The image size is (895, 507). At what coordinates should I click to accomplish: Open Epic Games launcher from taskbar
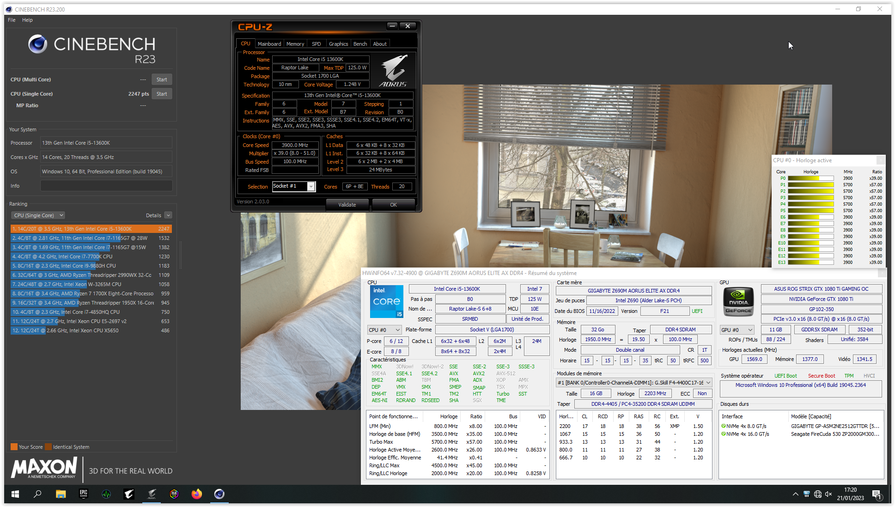pos(84,494)
